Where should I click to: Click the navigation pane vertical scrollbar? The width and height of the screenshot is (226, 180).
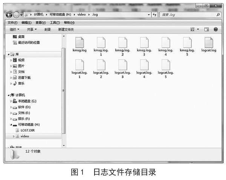(63, 90)
